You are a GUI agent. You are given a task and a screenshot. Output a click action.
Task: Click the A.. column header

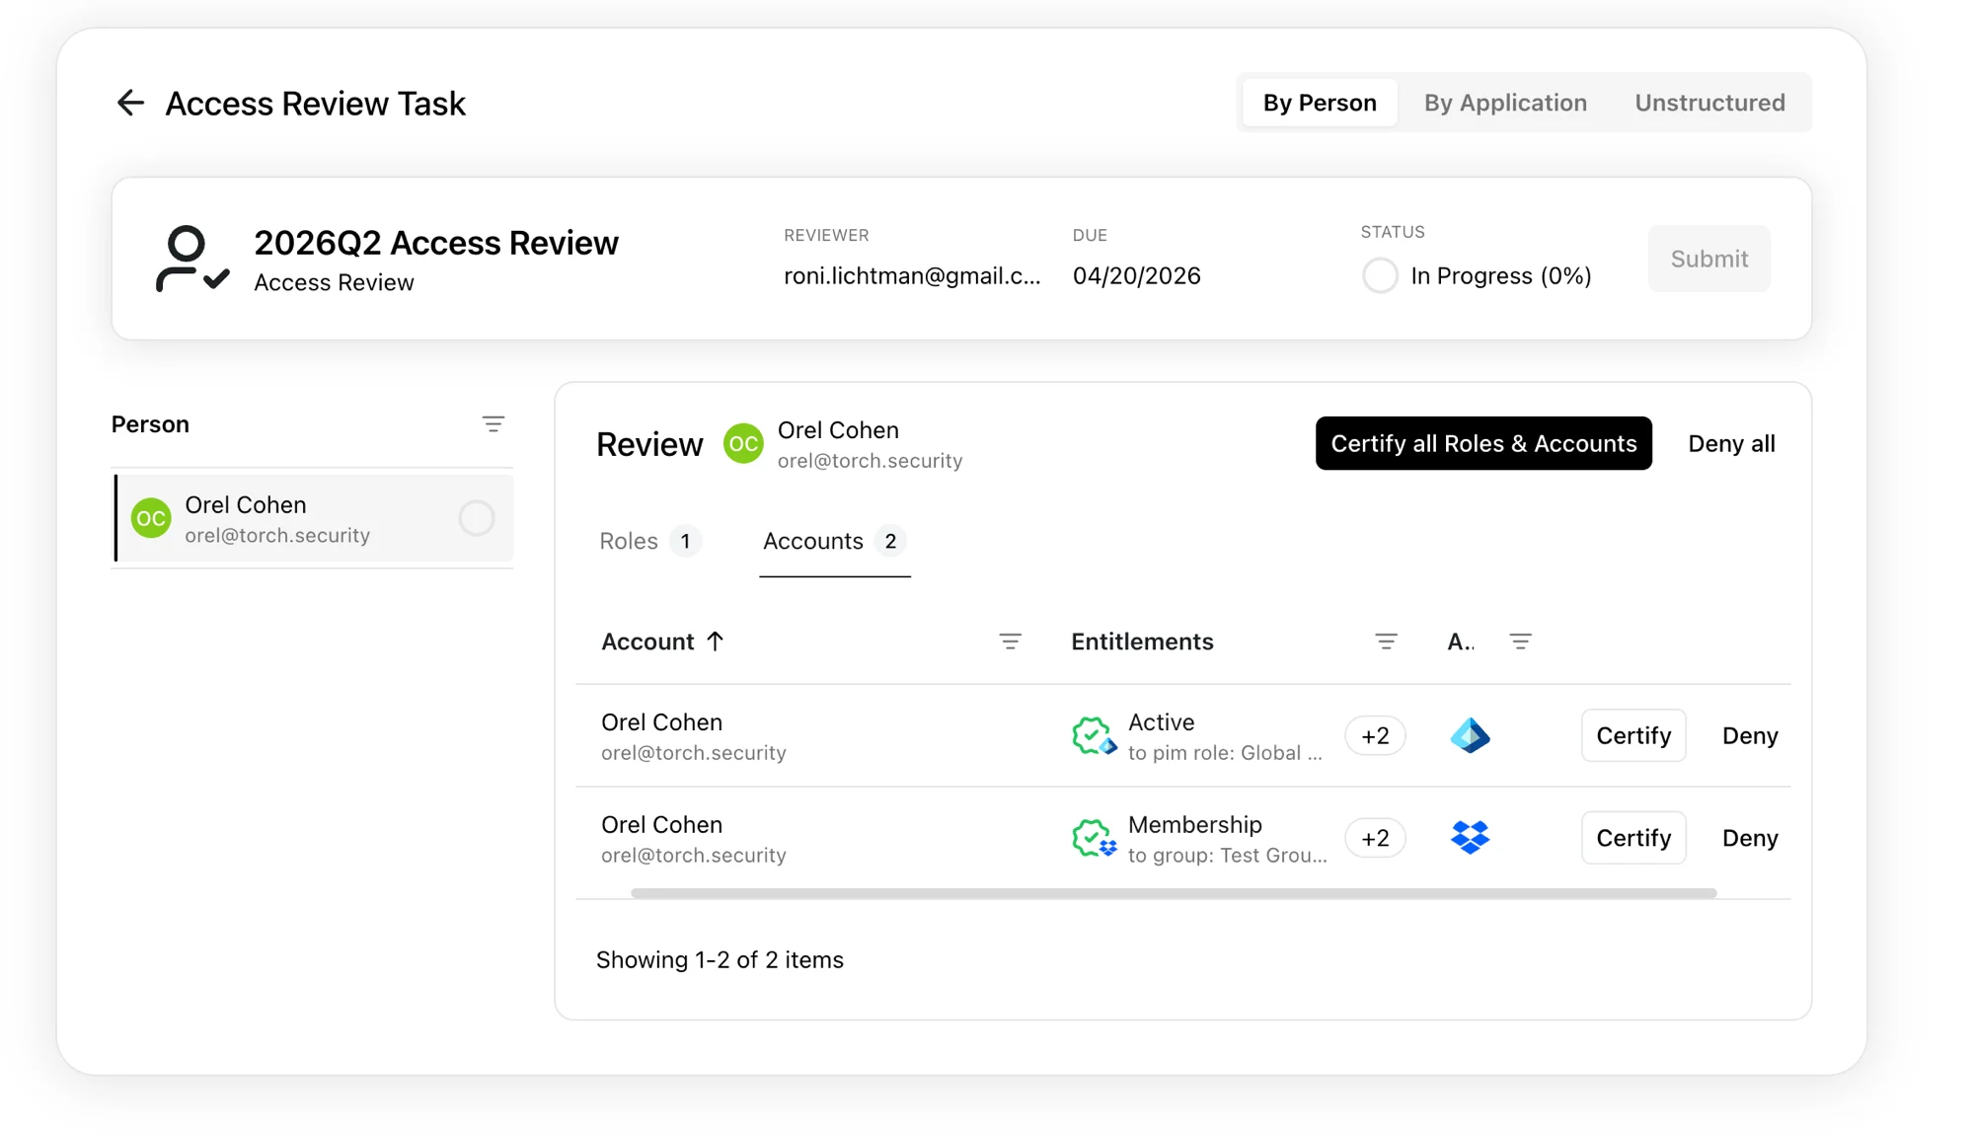tap(1461, 642)
